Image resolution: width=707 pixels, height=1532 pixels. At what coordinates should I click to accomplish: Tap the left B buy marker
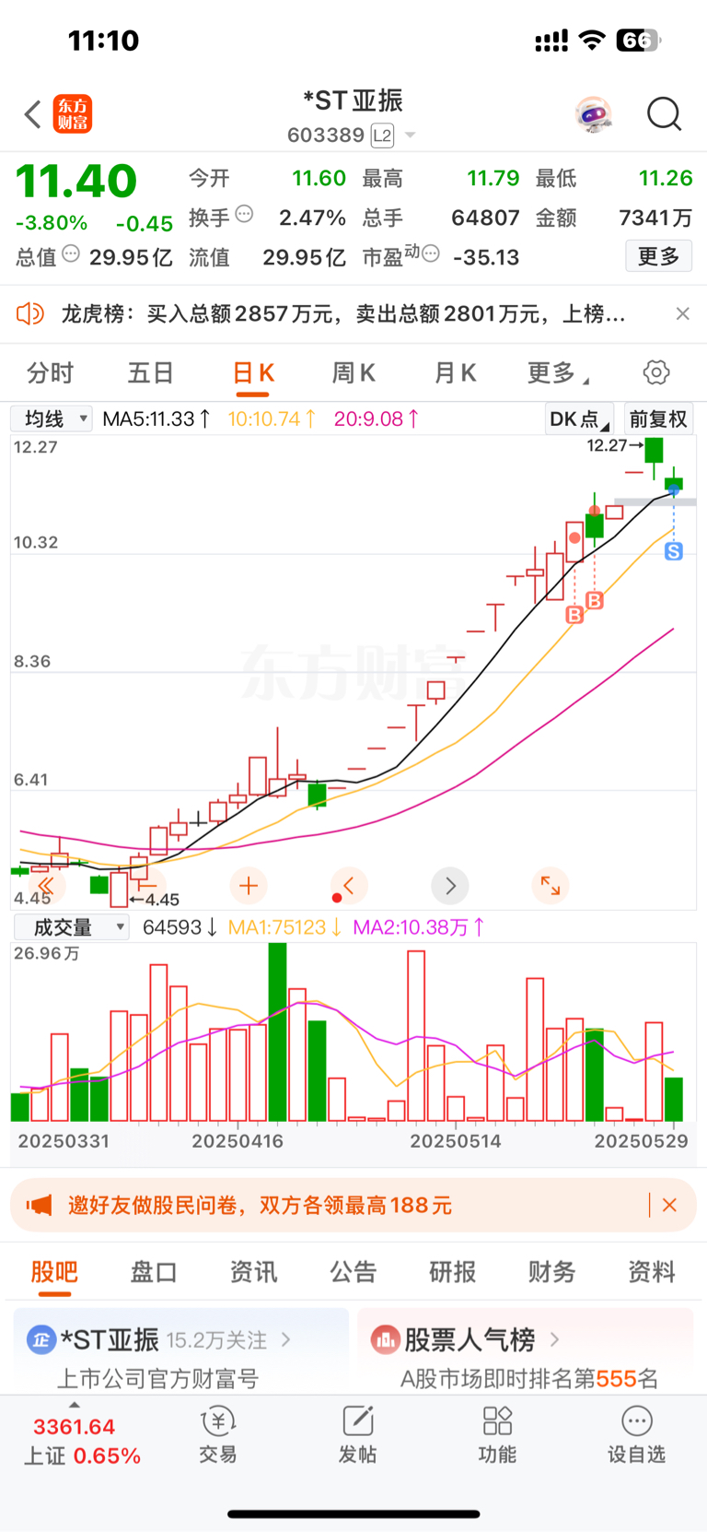574,615
